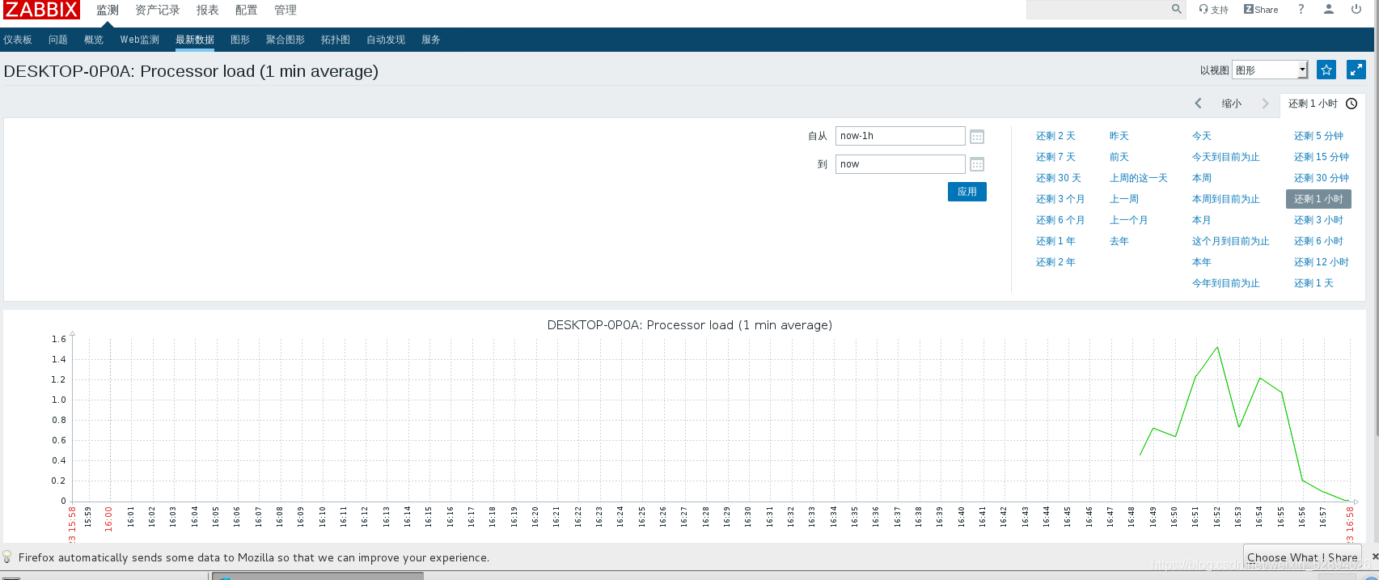Image resolution: width=1379 pixels, height=580 pixels.
Task: Open the 报表 main menu
Action: [x=208, y=10]
